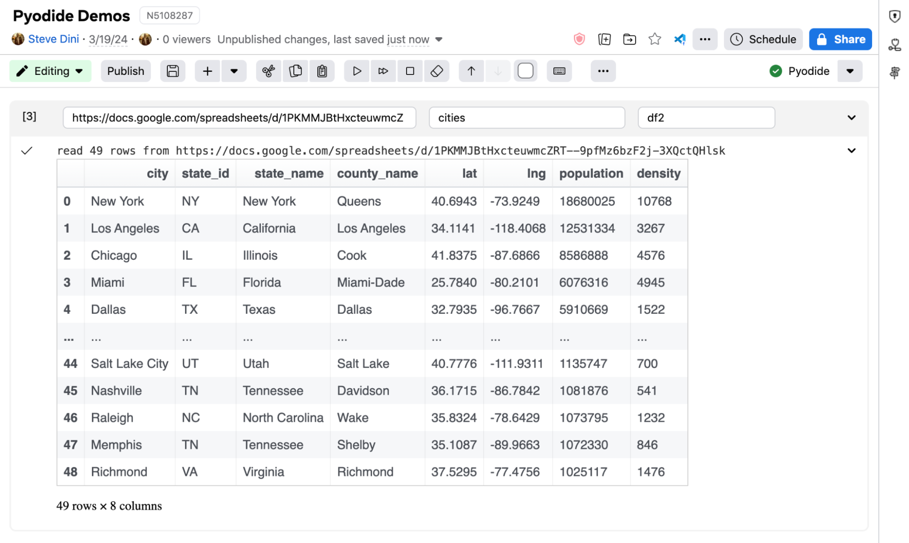The height and width of the screenshot is (543, 909).
Task: Copy the current cell
Action: [296, 71]
